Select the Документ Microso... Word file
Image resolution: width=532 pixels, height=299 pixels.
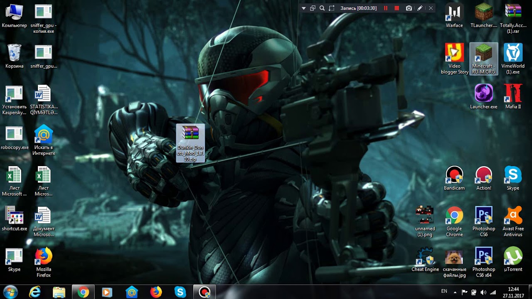[43, 222]
